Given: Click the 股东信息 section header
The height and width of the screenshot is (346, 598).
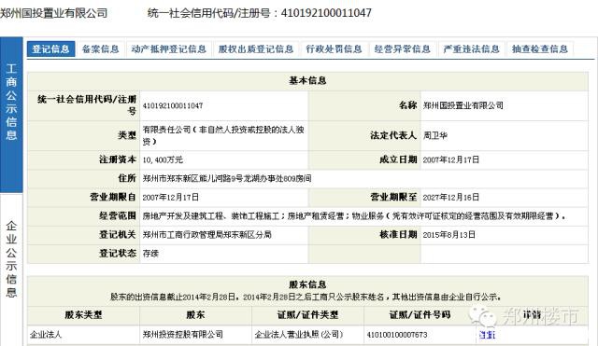Looking at the screenshot, I should (x=307, y=284).
